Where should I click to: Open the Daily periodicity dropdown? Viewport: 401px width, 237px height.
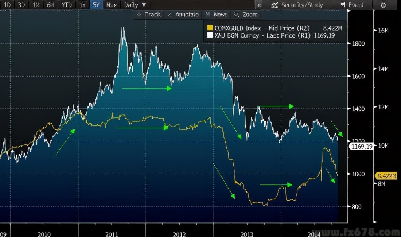click(x=135, y=5)
